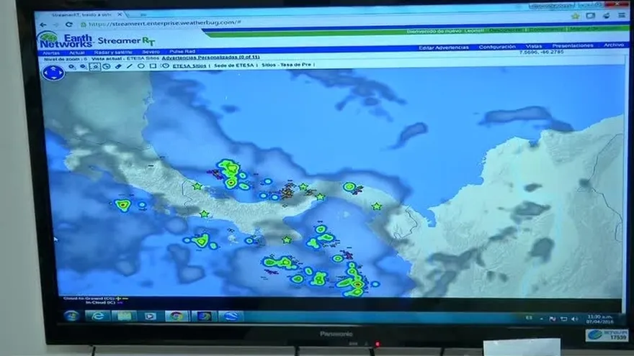The image size is (634, 356).
Task: Click the green star marker on the southern peninsula
Action: (287, 240)
